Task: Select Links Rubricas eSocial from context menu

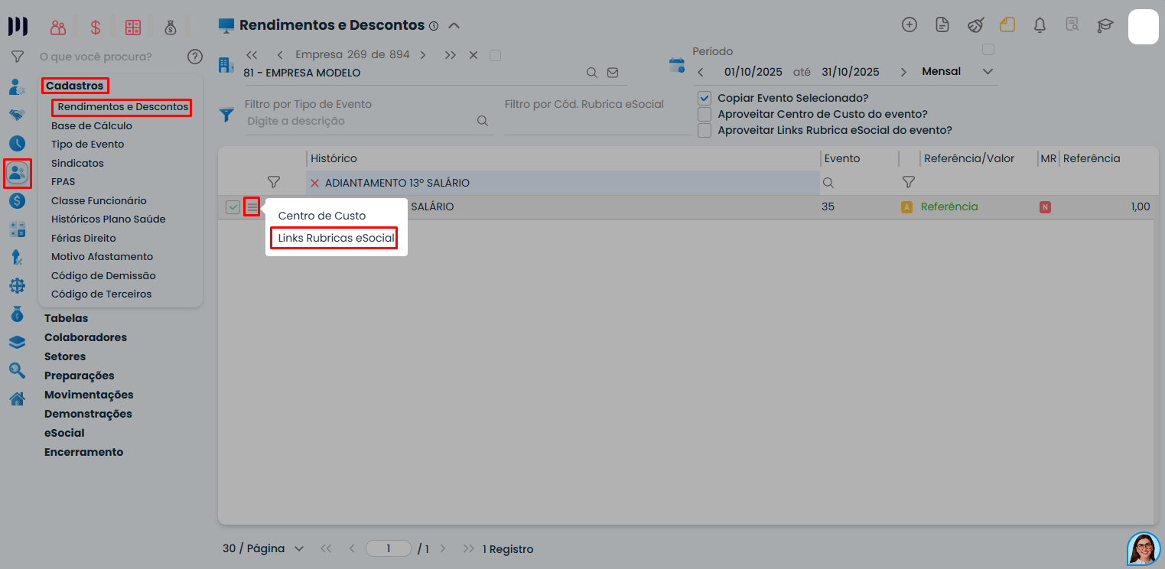Action: (337, 238)
